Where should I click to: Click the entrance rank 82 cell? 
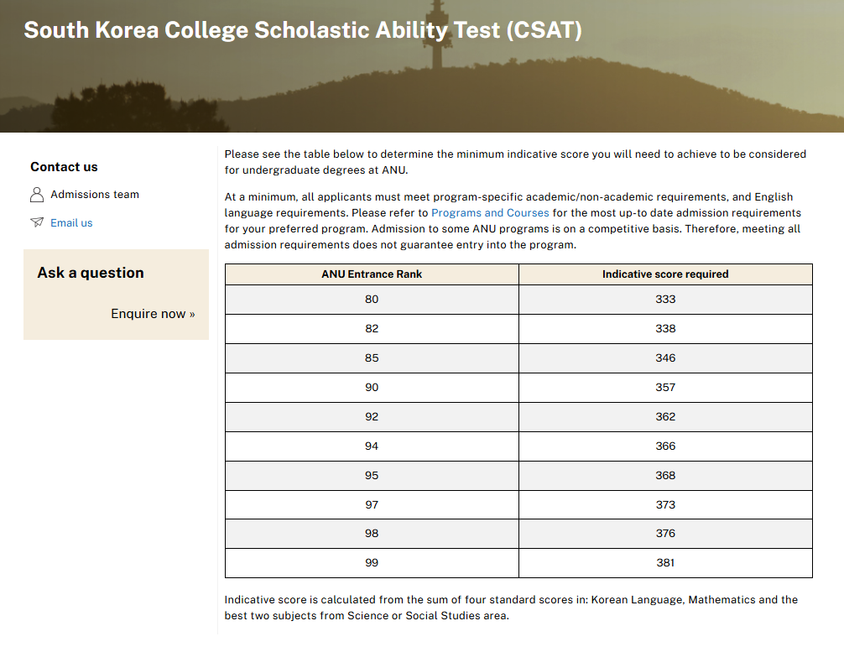pyautogui.click(x=372, y=329)
